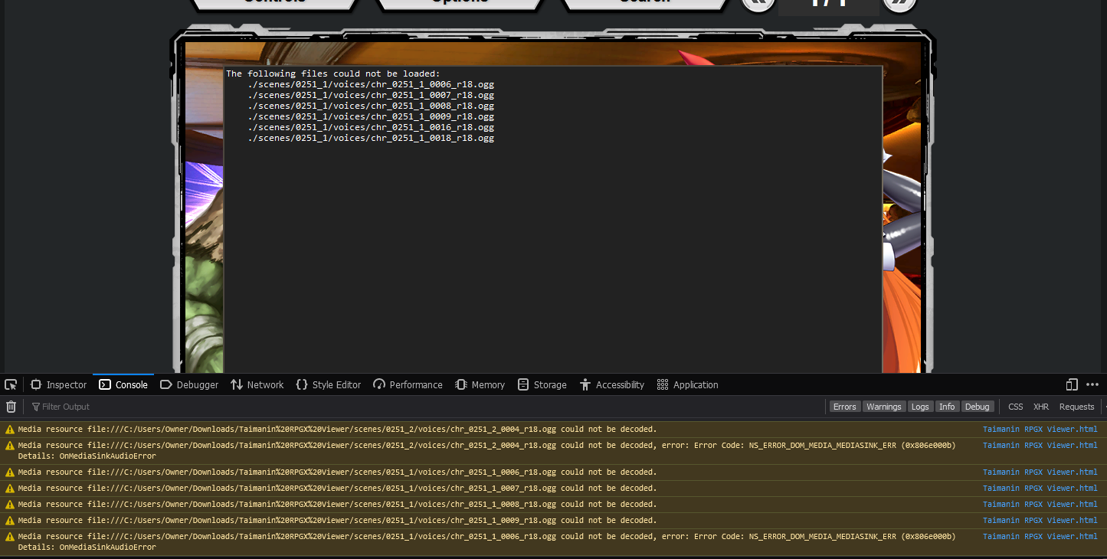The height and width of the screenshot is (559, 1107).
Task: Click warning icon of first 0251_2_0004 message
Action: pos(10,430)
